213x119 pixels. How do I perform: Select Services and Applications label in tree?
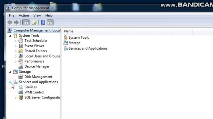coord(38,82)
